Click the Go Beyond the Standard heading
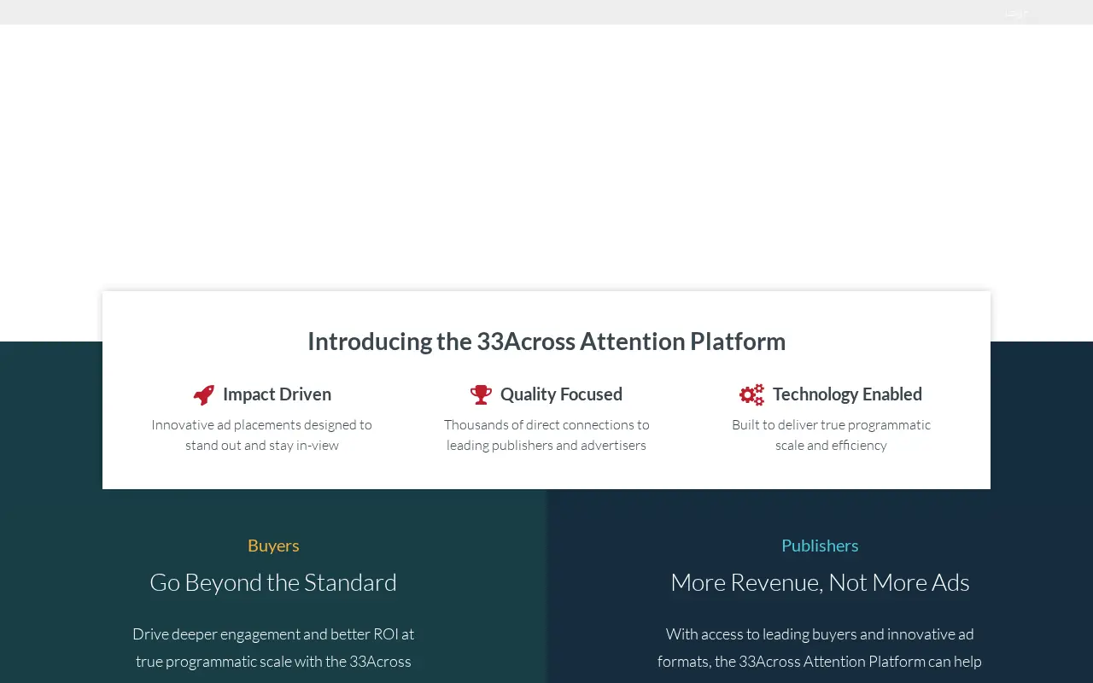This screenshot has width=1093, height=683. click(273, 582)
